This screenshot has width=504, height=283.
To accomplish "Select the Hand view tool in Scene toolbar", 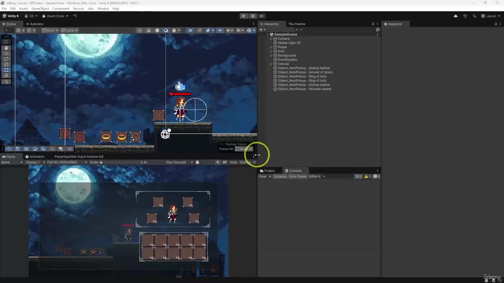I will 6,48.
